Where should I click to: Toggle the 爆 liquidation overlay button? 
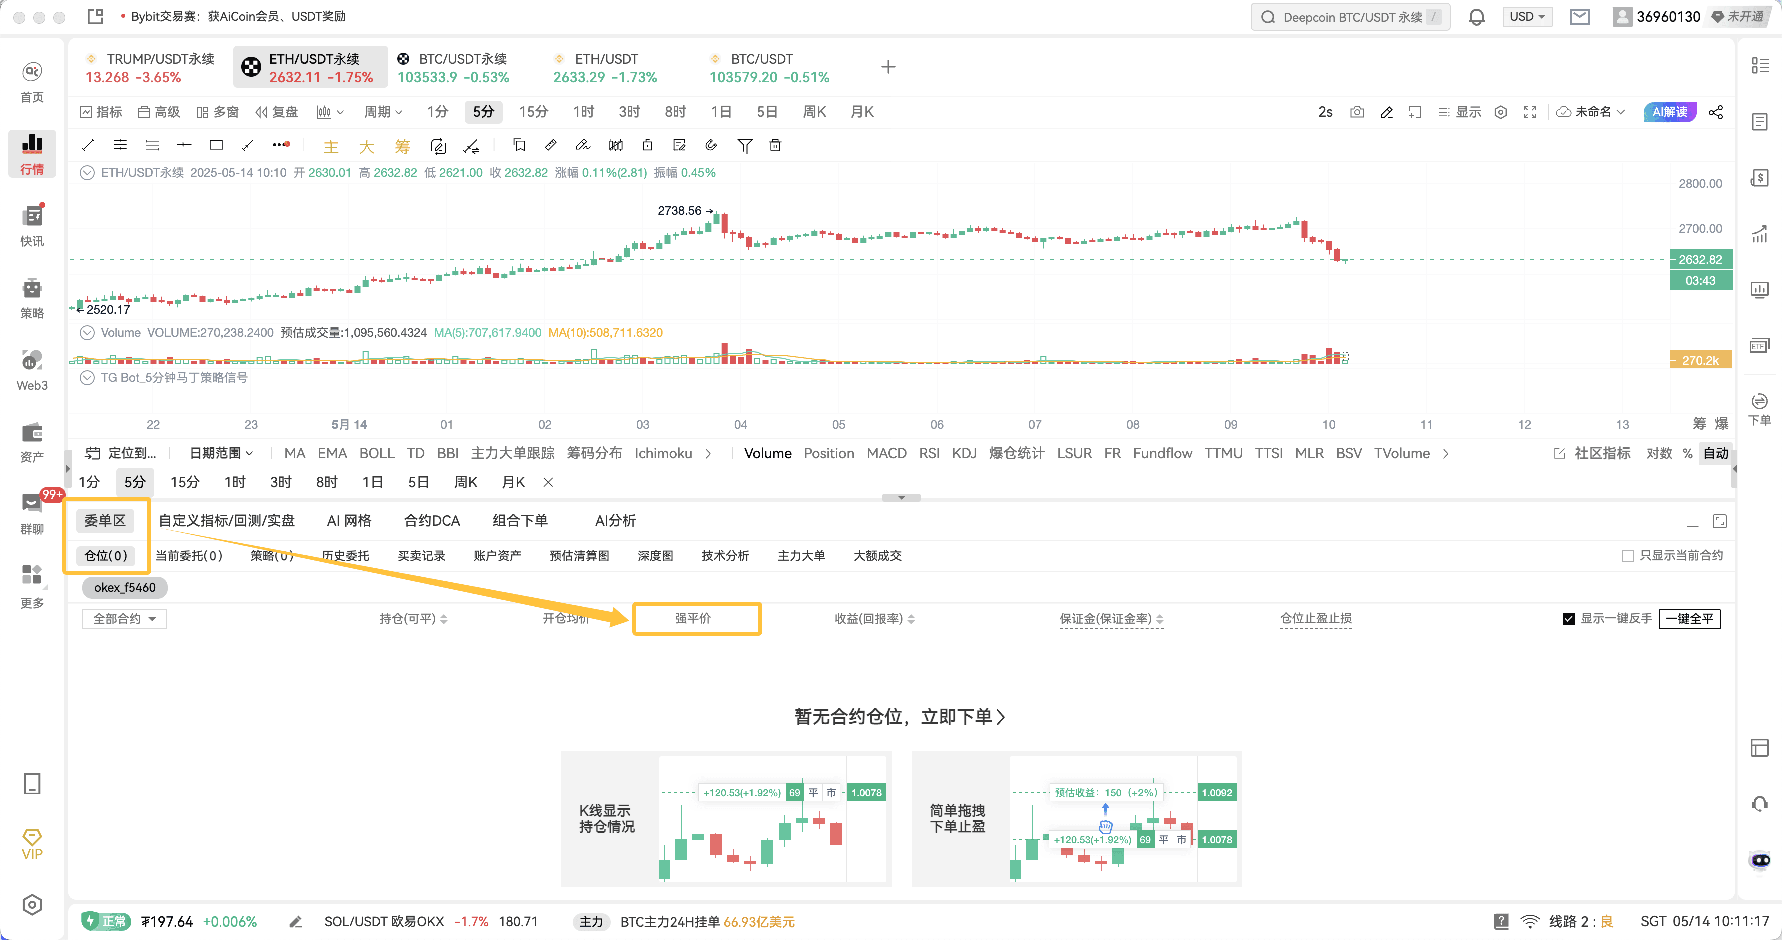(x=1722, y=423)
